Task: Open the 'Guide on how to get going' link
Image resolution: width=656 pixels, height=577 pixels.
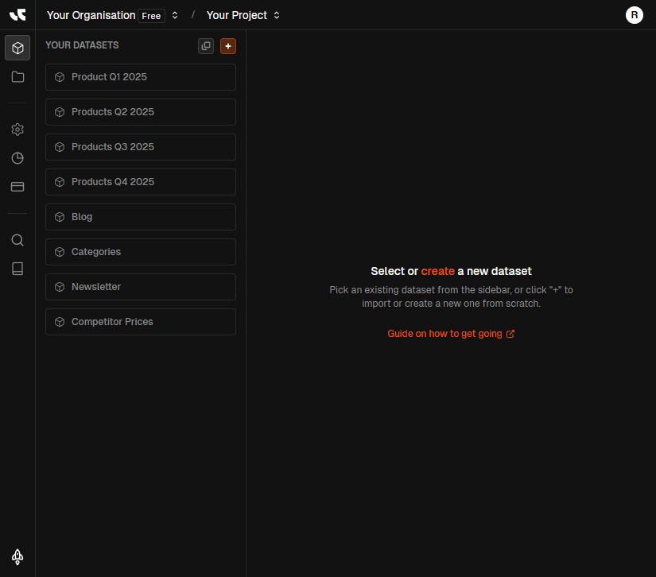Action: 445,333
